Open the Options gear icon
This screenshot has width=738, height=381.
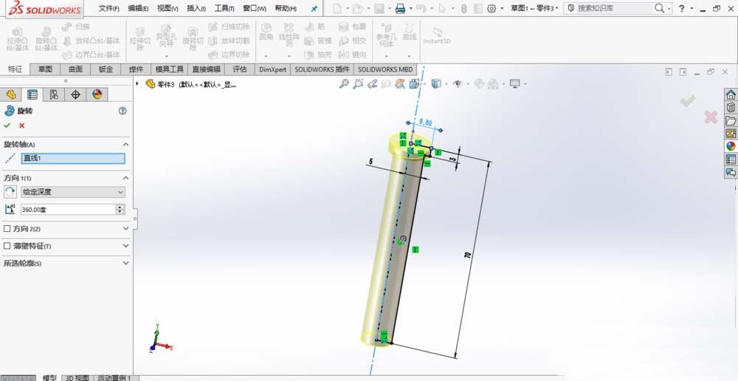click(x=492, y=8)
